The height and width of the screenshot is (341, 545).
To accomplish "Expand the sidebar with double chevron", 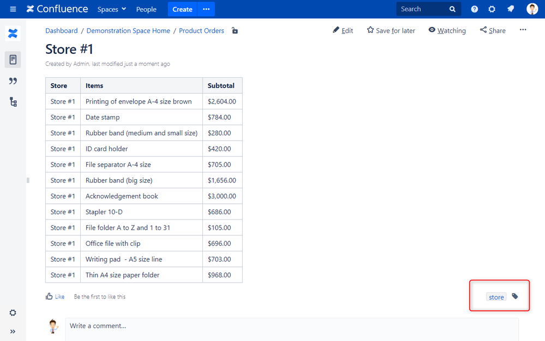I will [x=13, y=331].
